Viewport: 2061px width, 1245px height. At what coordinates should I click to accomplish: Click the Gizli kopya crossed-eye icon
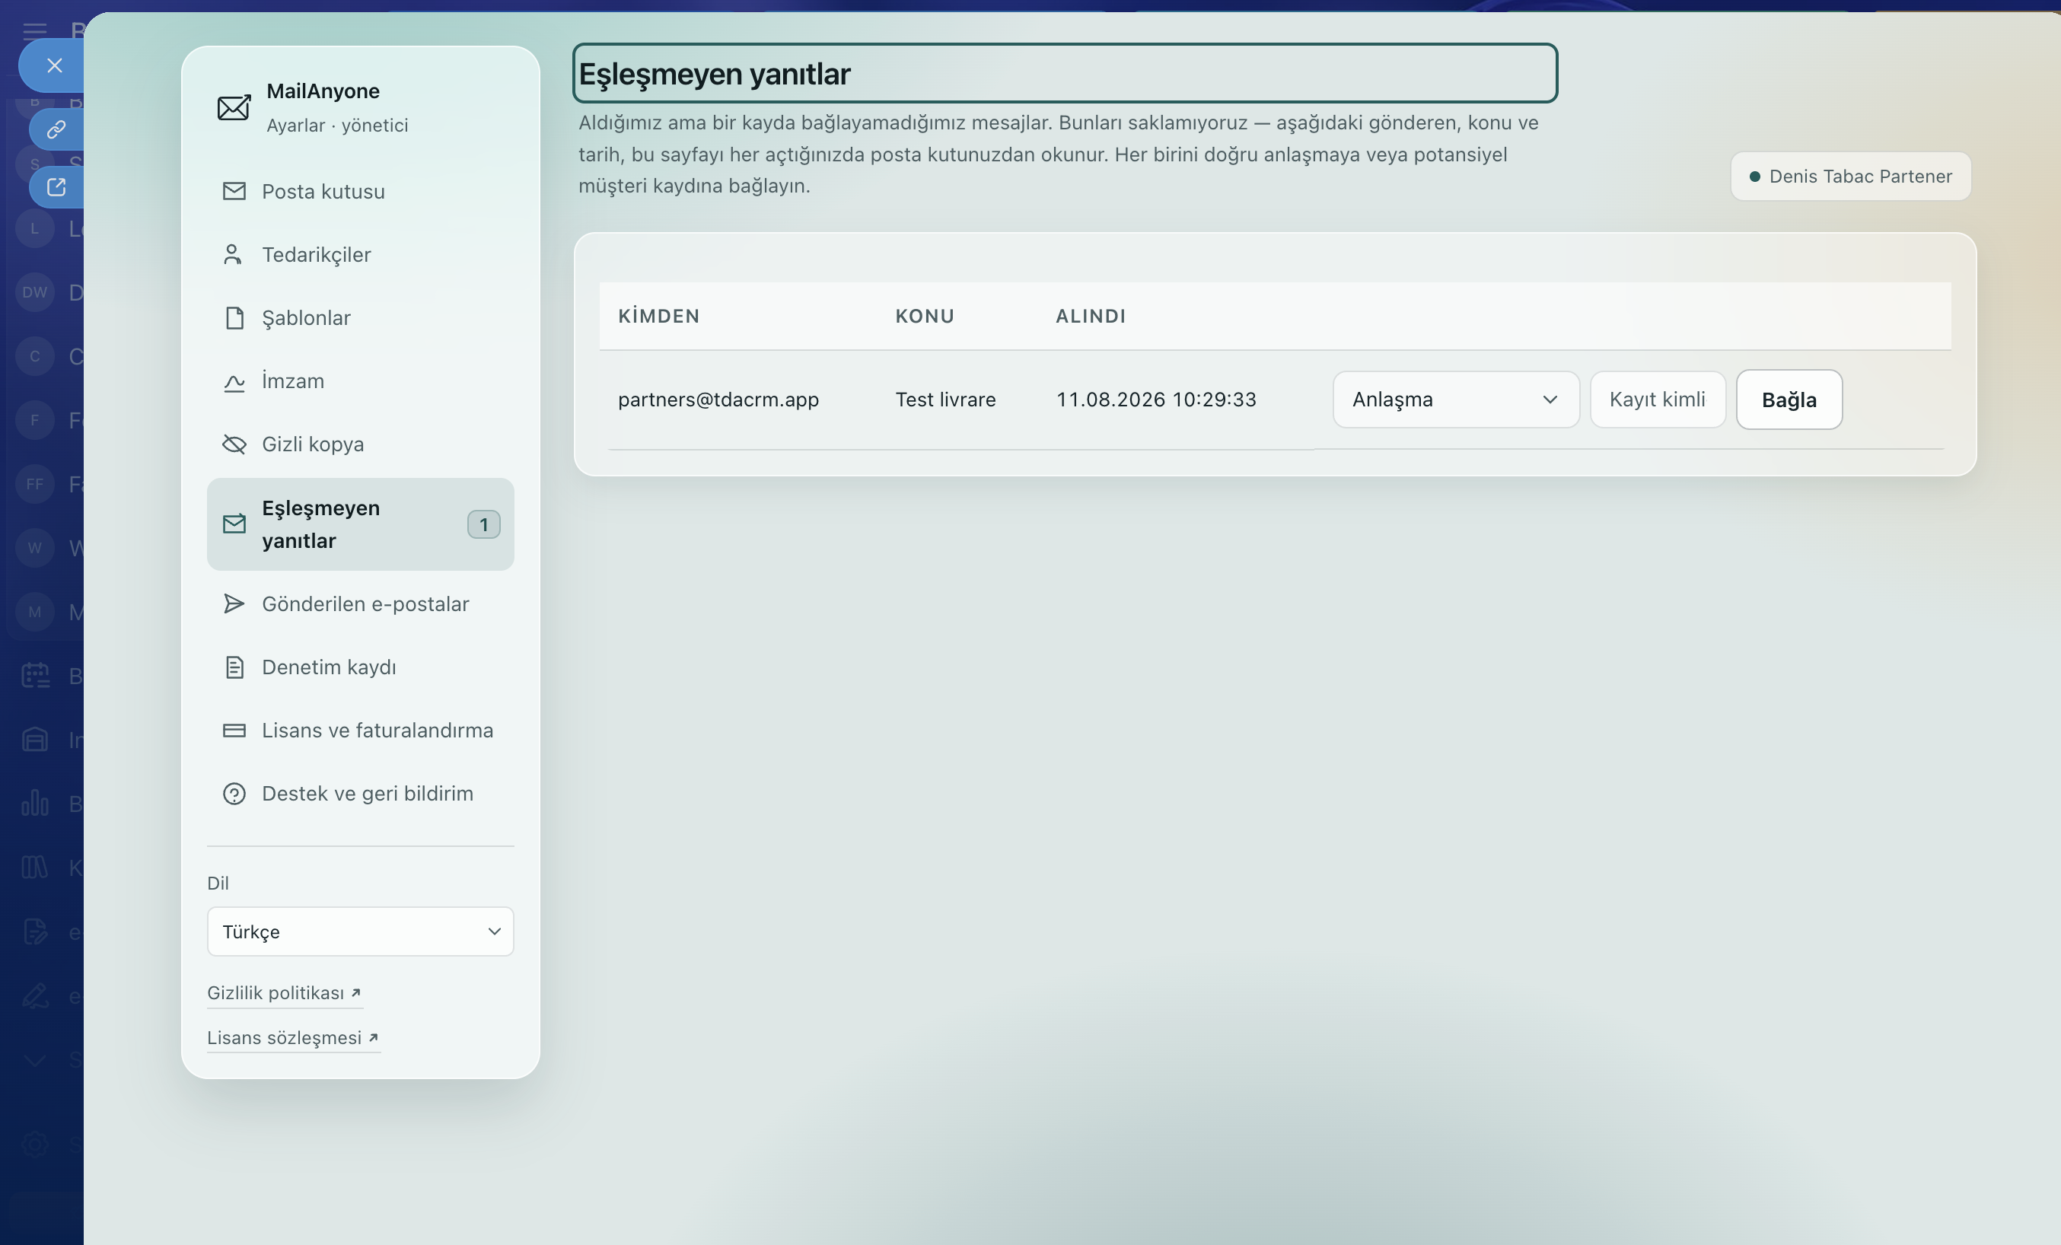(x=234, y=444)
